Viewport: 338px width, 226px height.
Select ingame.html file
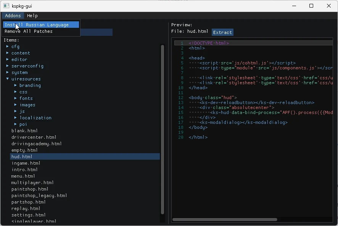26,163
